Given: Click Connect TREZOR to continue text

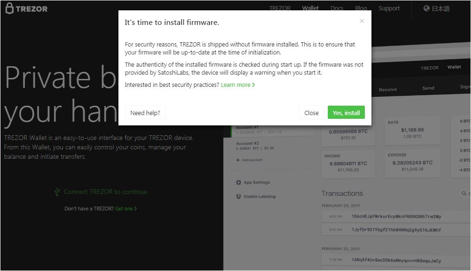Looking at the screenshot, I should (106, 192).
